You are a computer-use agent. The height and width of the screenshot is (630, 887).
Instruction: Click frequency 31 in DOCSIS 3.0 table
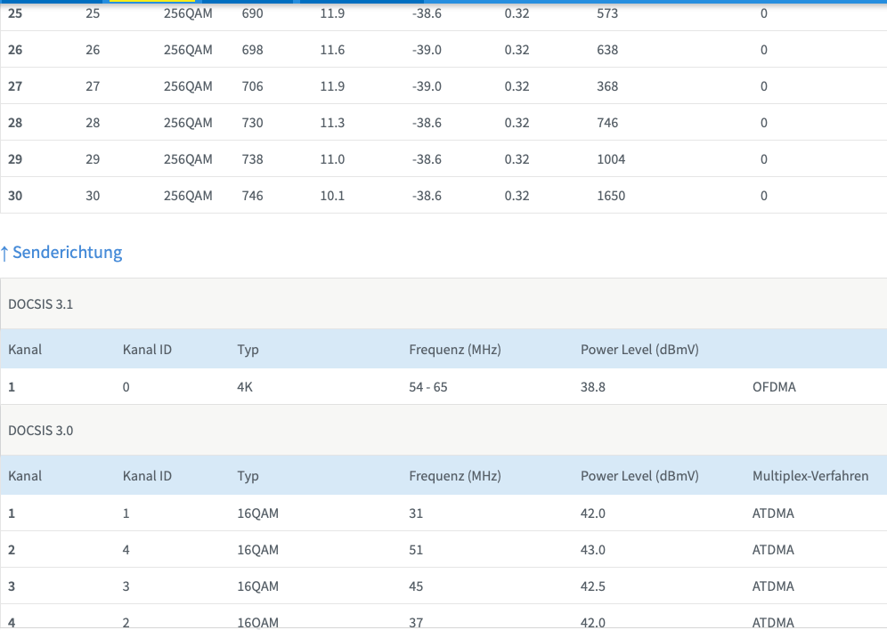coord(416,513)
